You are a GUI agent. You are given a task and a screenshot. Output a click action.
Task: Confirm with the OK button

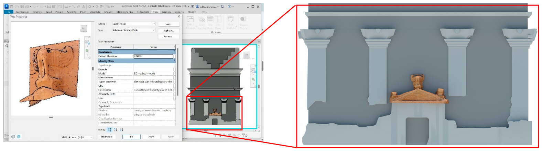click(x=131, y=137)
